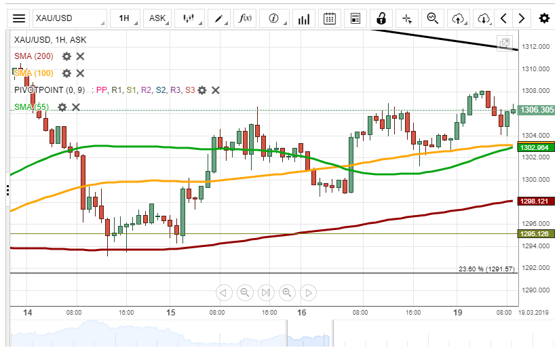Click the cloud upload save icon

click(459, 18)
